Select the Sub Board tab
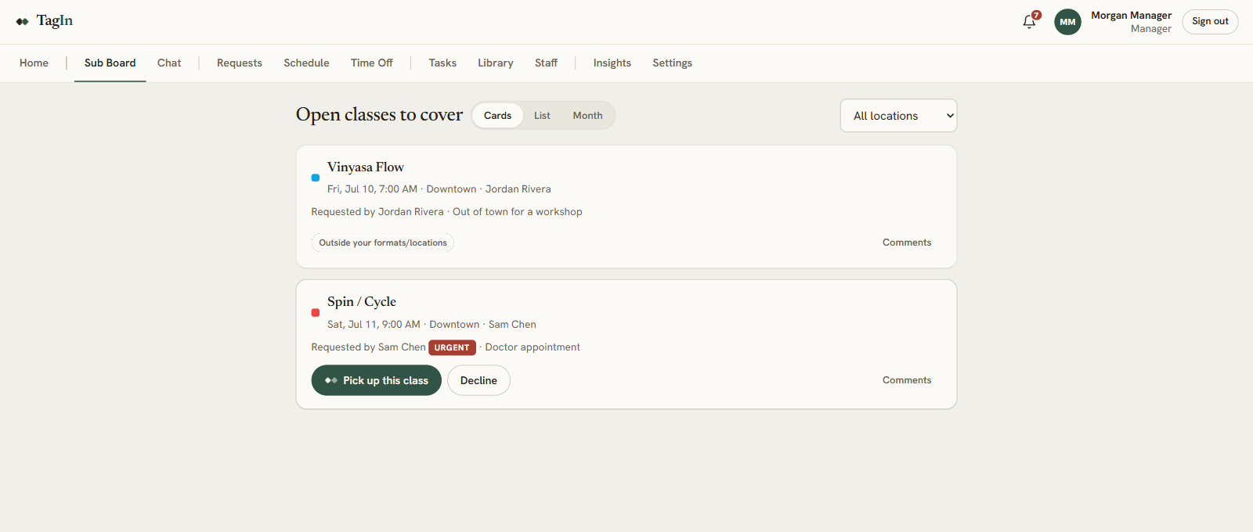 [110, 63]
